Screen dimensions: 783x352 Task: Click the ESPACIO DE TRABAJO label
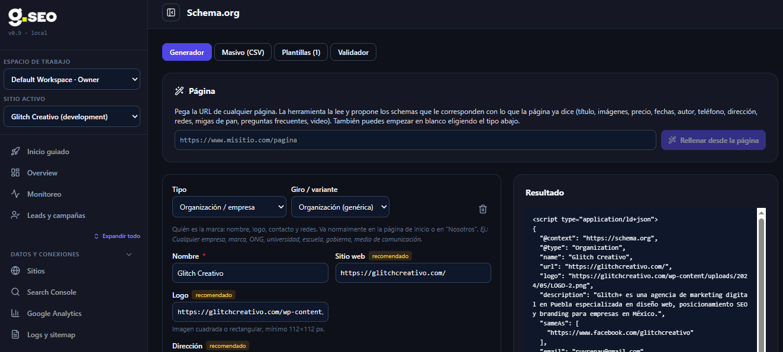pos(37,61)
